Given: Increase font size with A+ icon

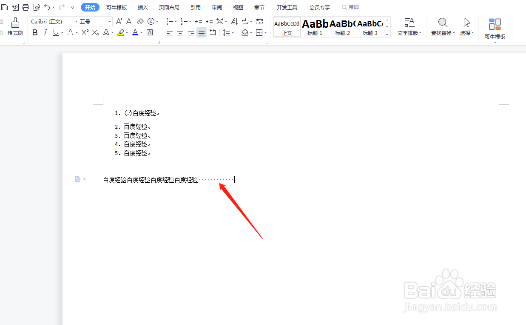Looking at the screenshot, I should (119, 21).
